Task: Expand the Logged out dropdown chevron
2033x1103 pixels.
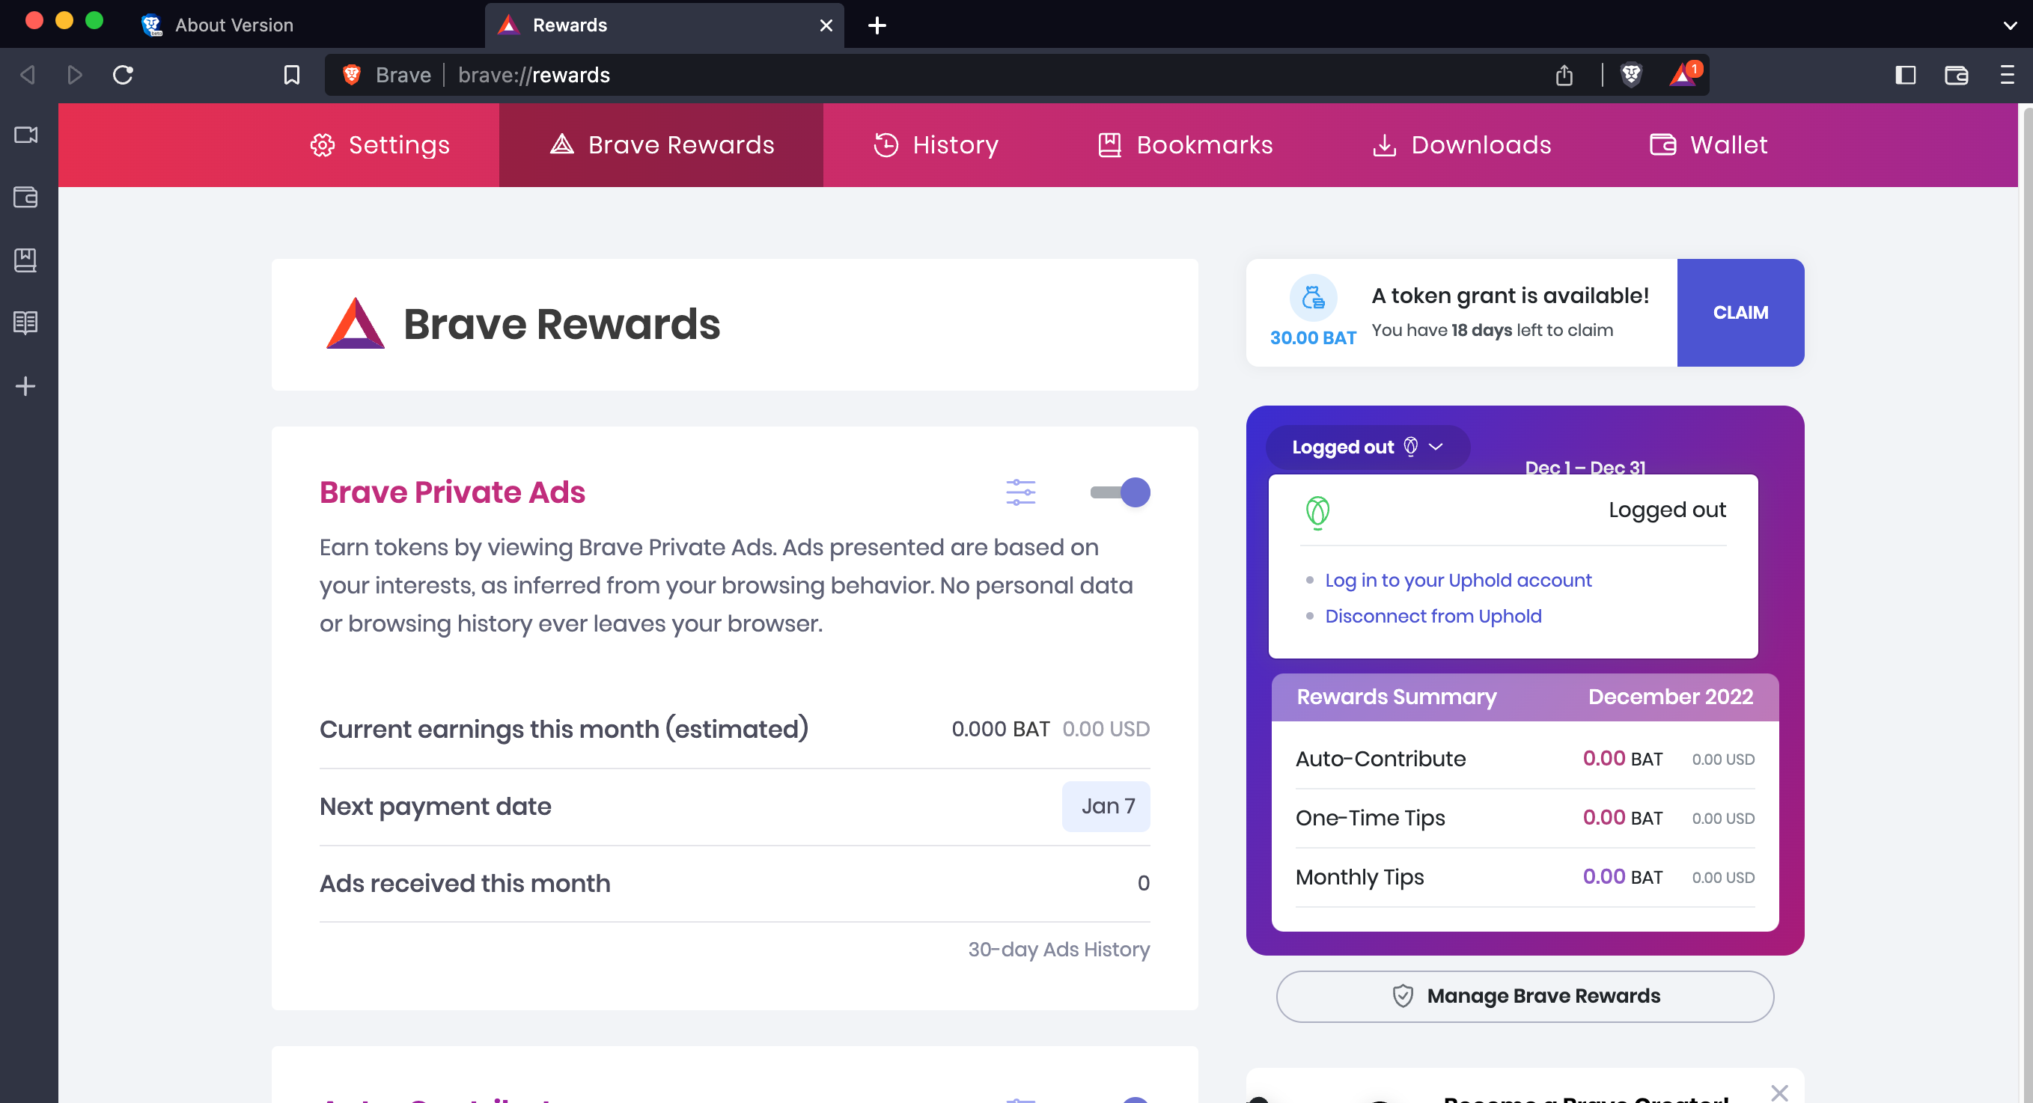Action: 1436,447
